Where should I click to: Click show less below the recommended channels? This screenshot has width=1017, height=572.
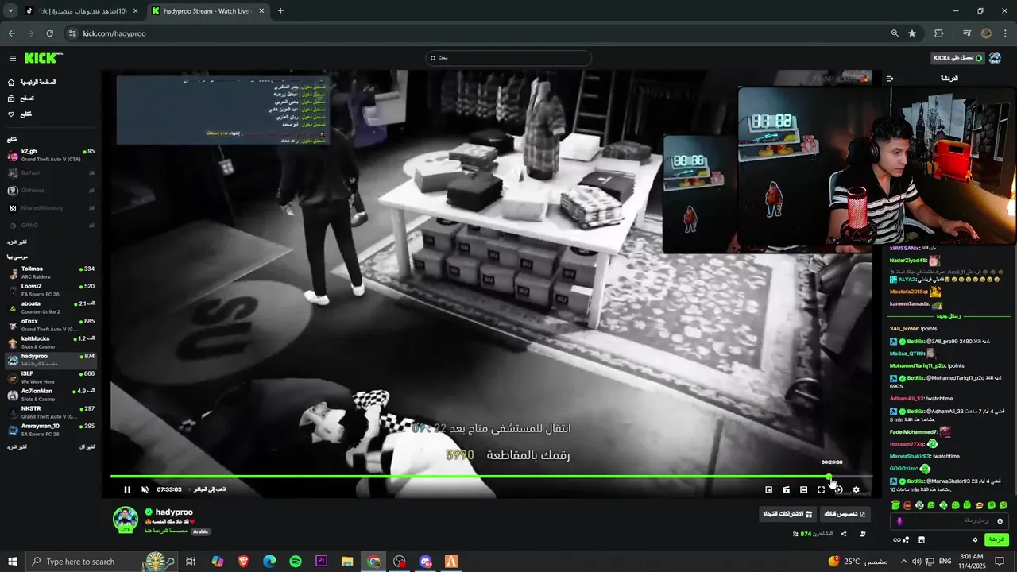[x=87, y=447]
